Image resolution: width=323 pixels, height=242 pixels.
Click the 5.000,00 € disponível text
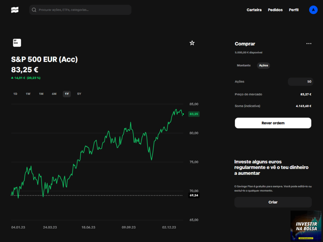[249, 53]
